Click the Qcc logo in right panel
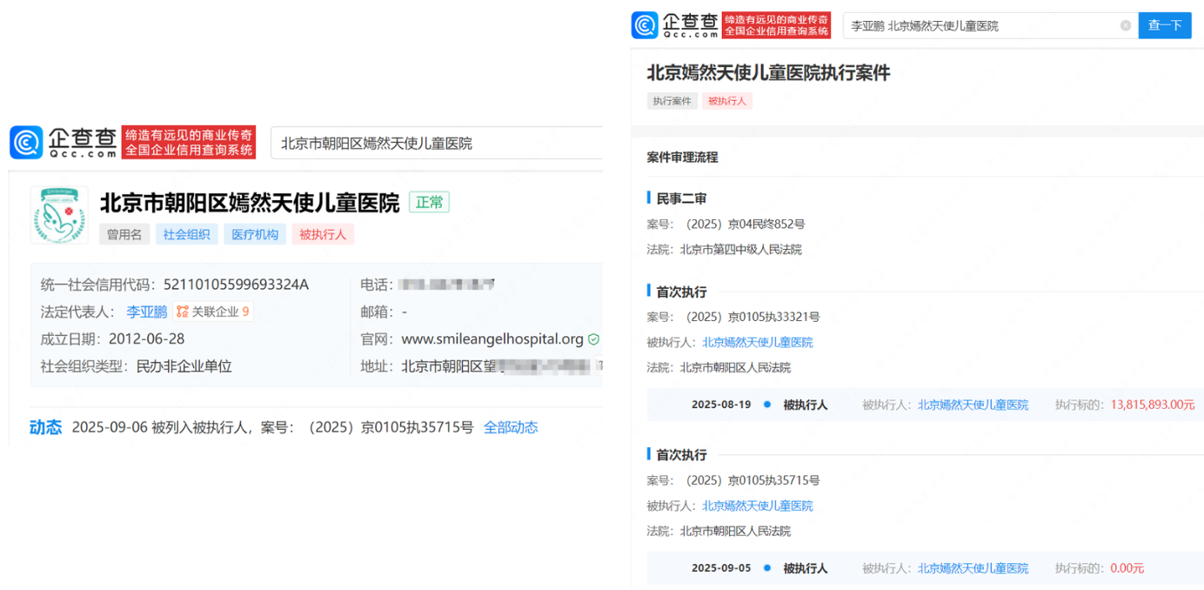Screen dimensions: 1204x590 [675, 25]
